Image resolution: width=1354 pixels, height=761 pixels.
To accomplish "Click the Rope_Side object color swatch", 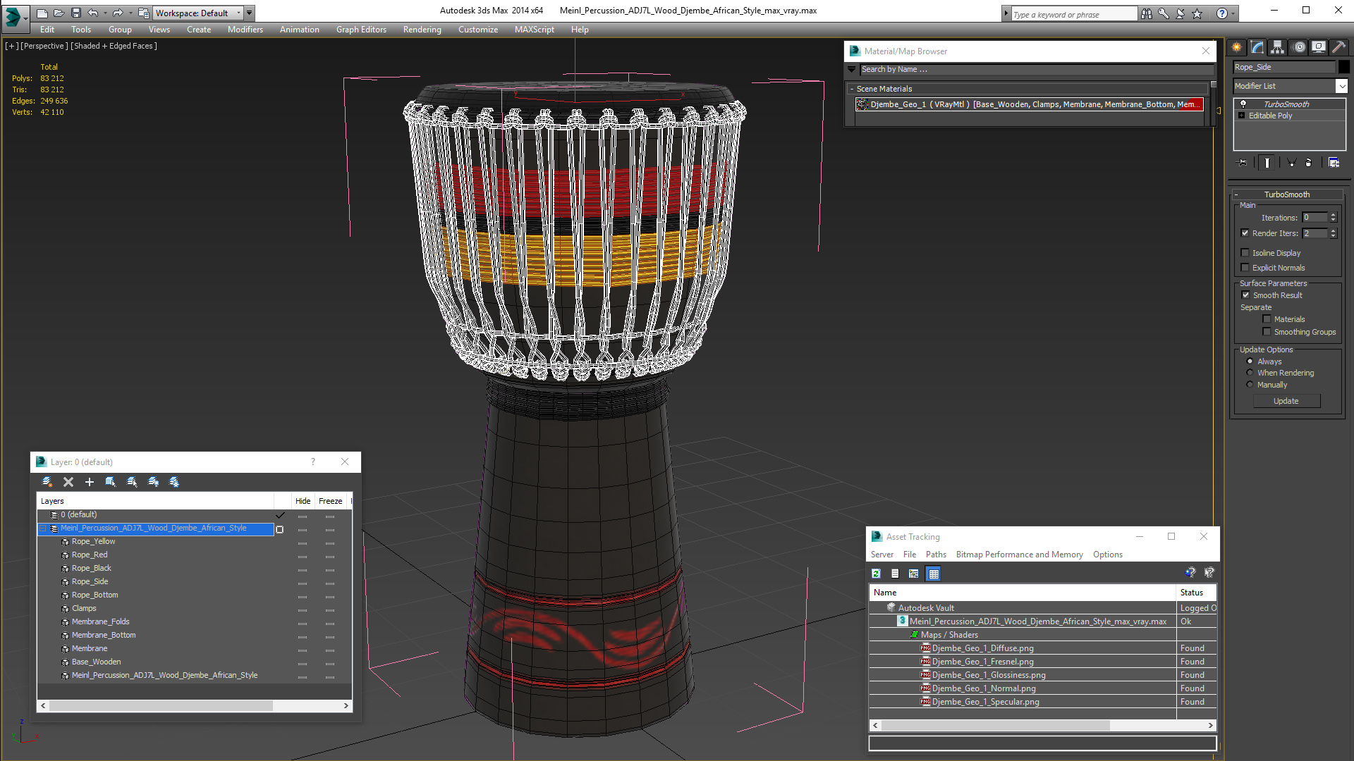I will pyautogui.click(x=1343, y=67).
